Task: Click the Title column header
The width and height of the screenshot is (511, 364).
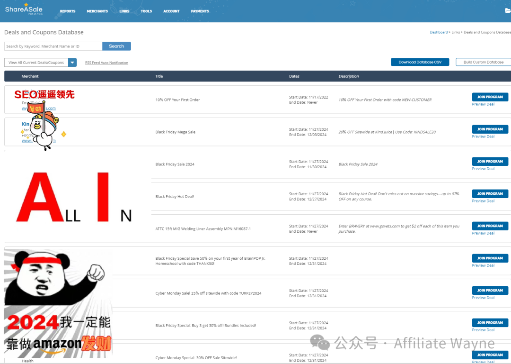Action: coord(159,76)
